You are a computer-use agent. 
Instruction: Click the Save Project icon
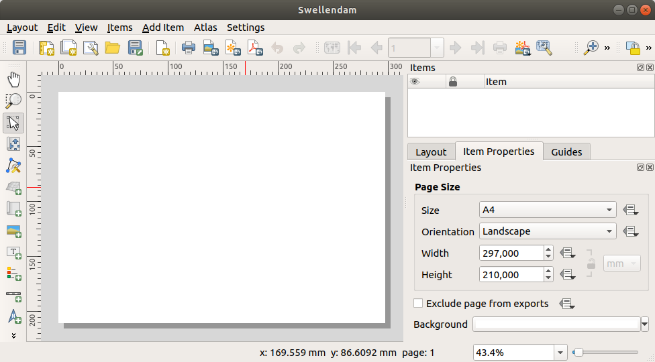pyautogui.click(x=19, y=48)
